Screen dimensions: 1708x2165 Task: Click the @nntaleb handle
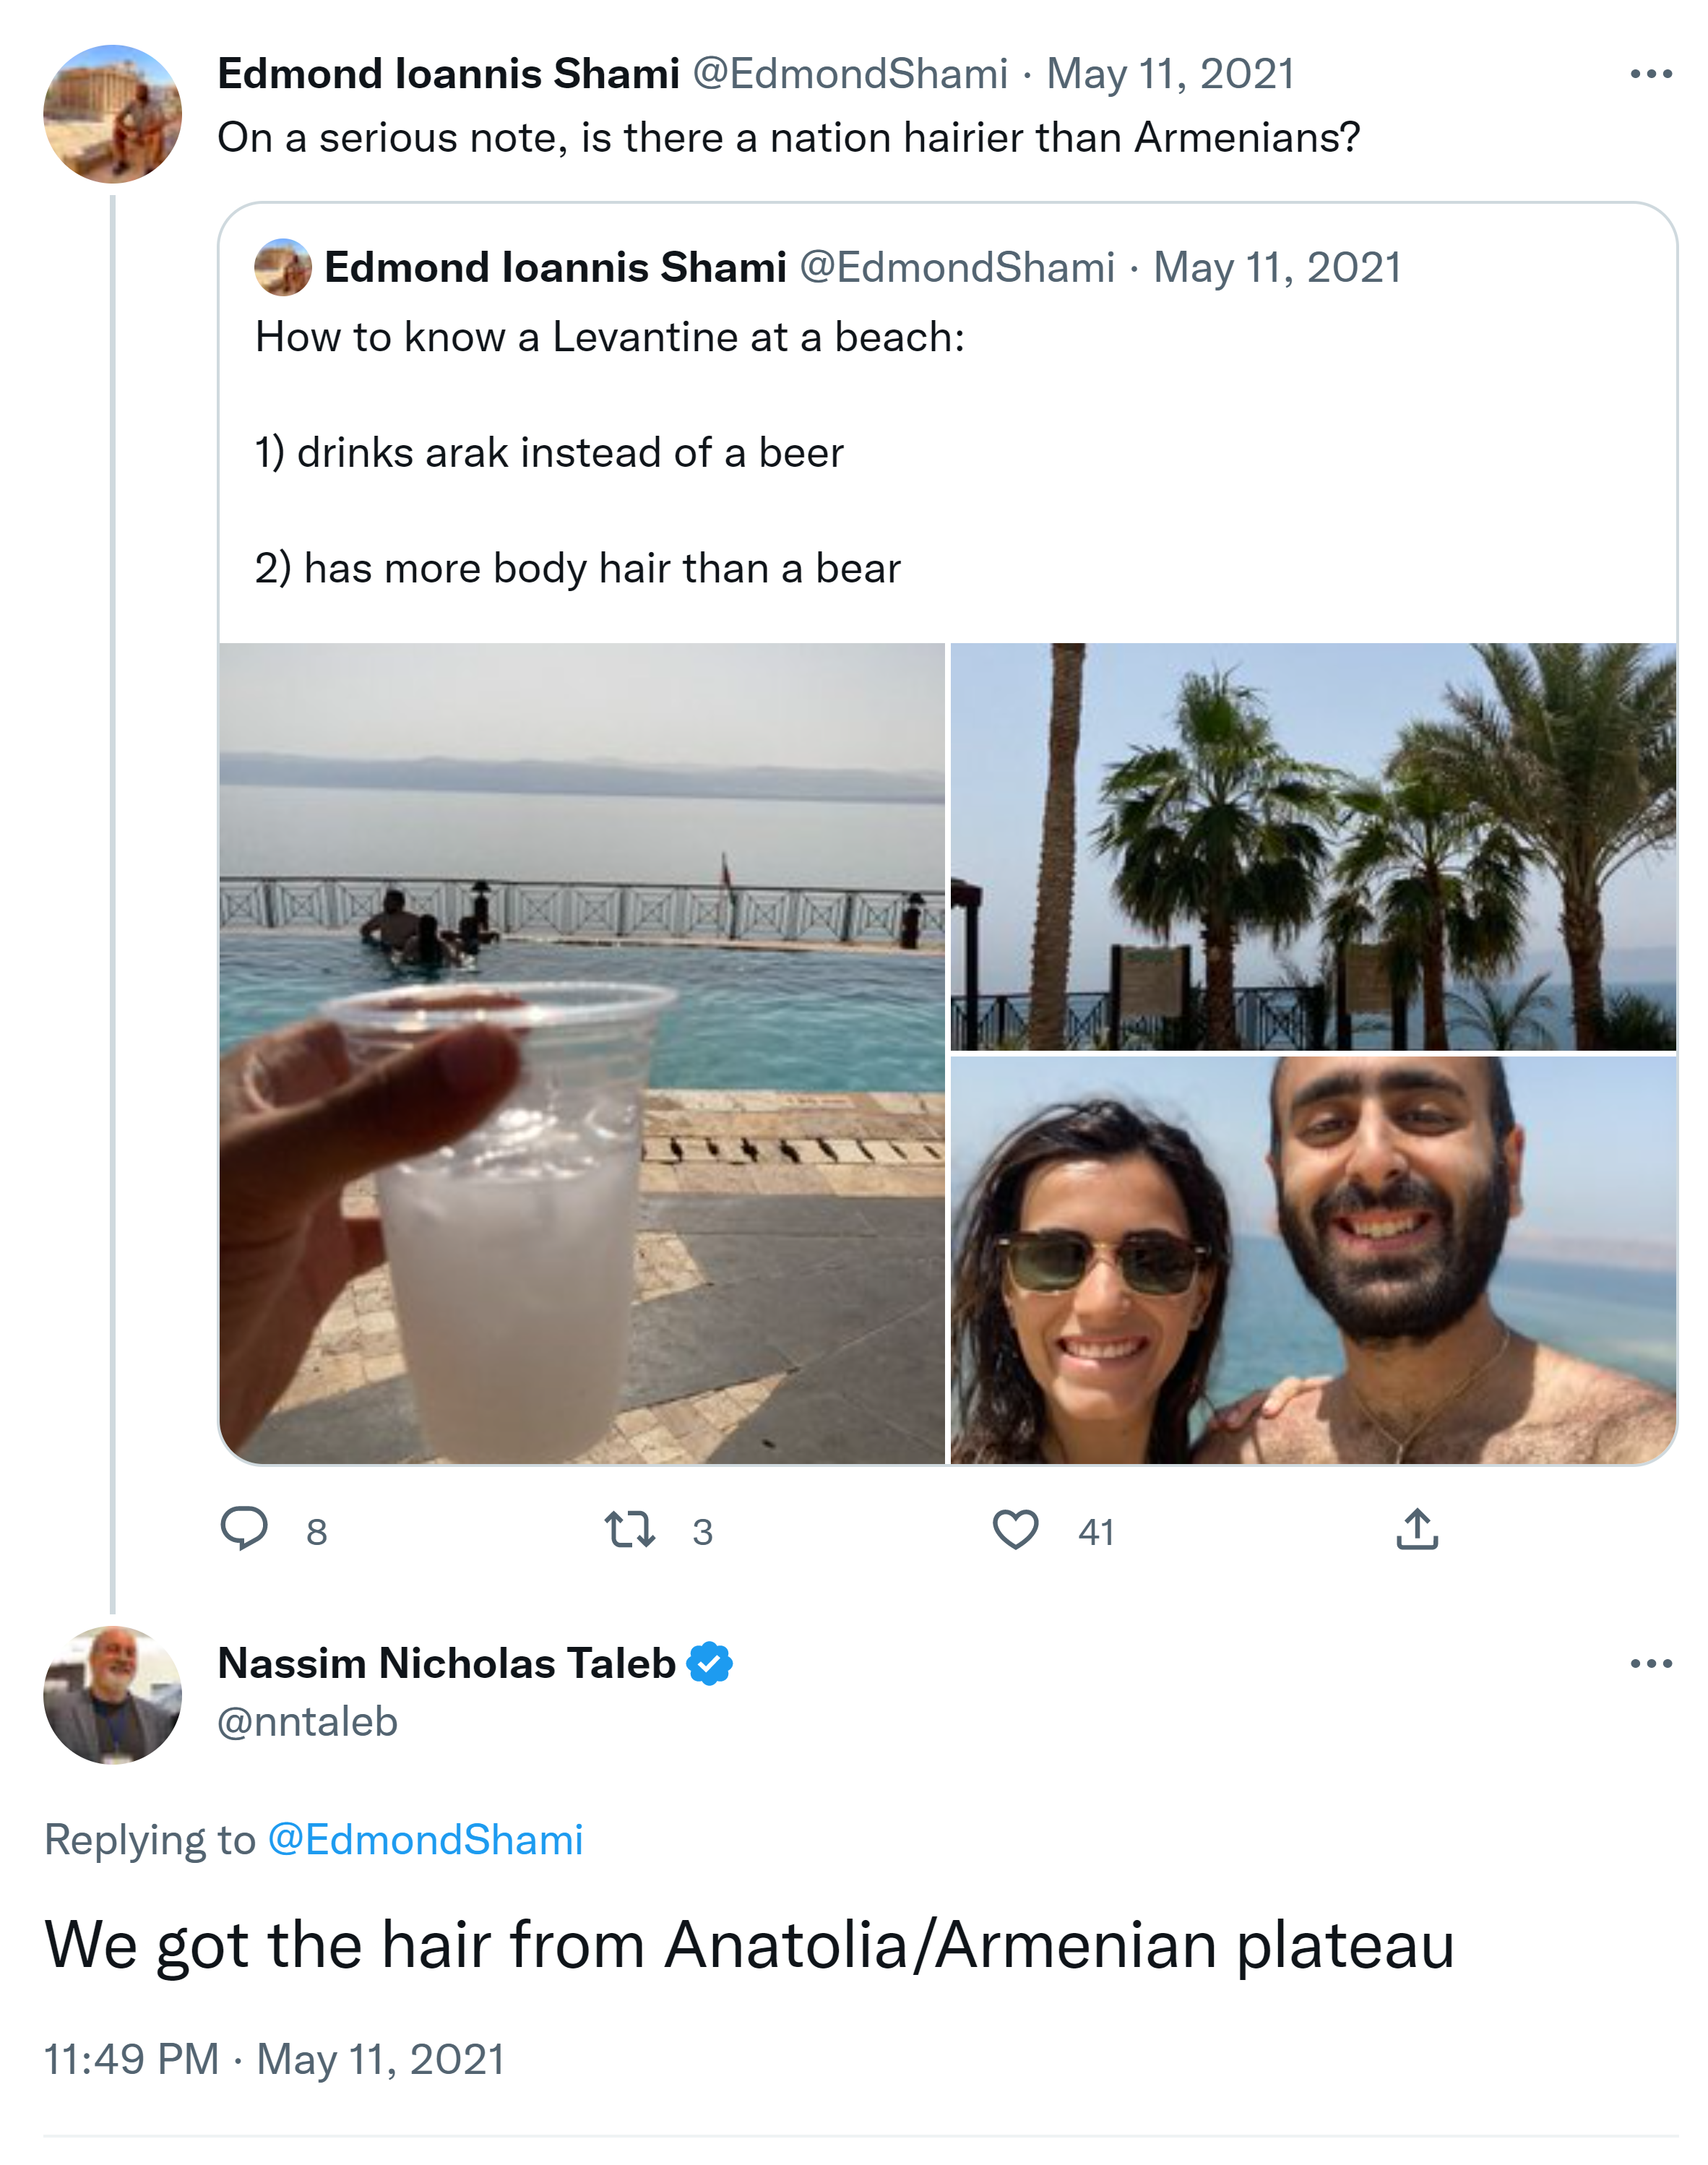tap(307, 1722)
